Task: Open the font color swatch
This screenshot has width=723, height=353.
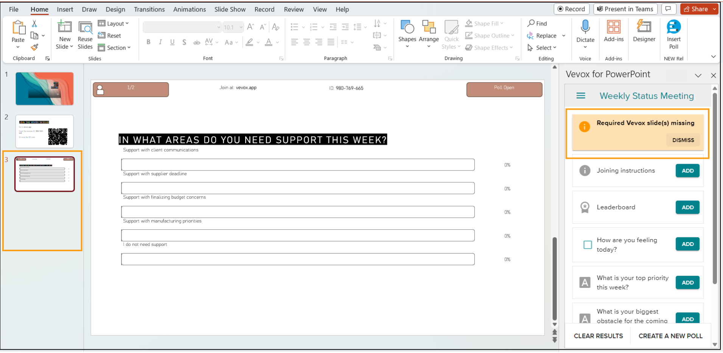Action: (x=269, y=42)
